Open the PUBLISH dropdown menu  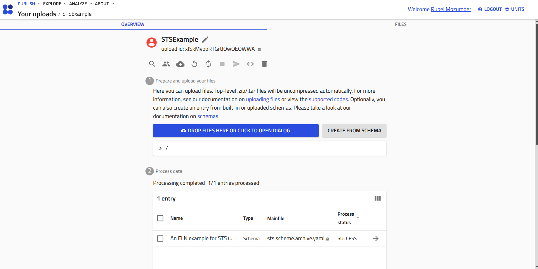point(29,4)
